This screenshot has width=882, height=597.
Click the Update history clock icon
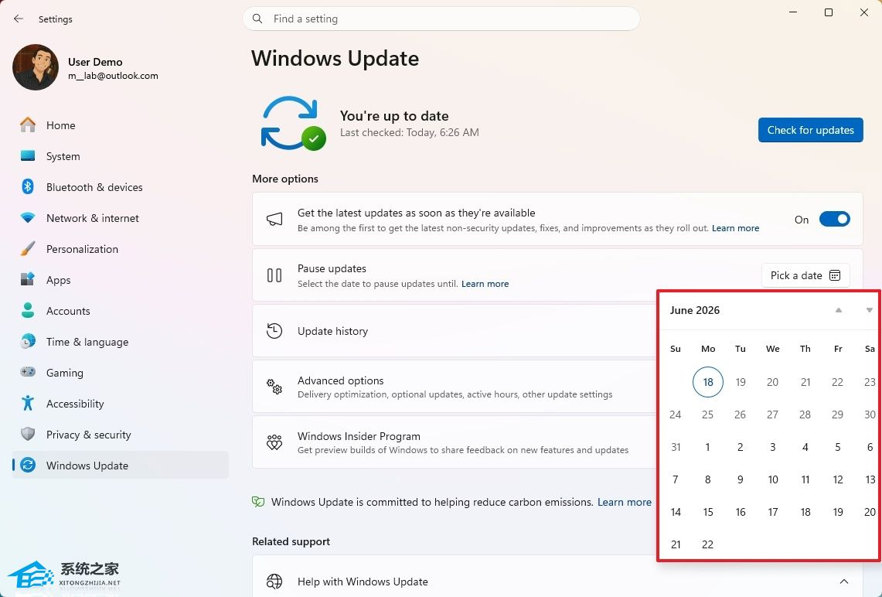point(274,331)
